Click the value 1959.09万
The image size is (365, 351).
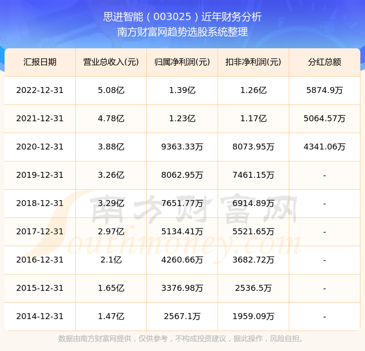click(x=253, y=316)
